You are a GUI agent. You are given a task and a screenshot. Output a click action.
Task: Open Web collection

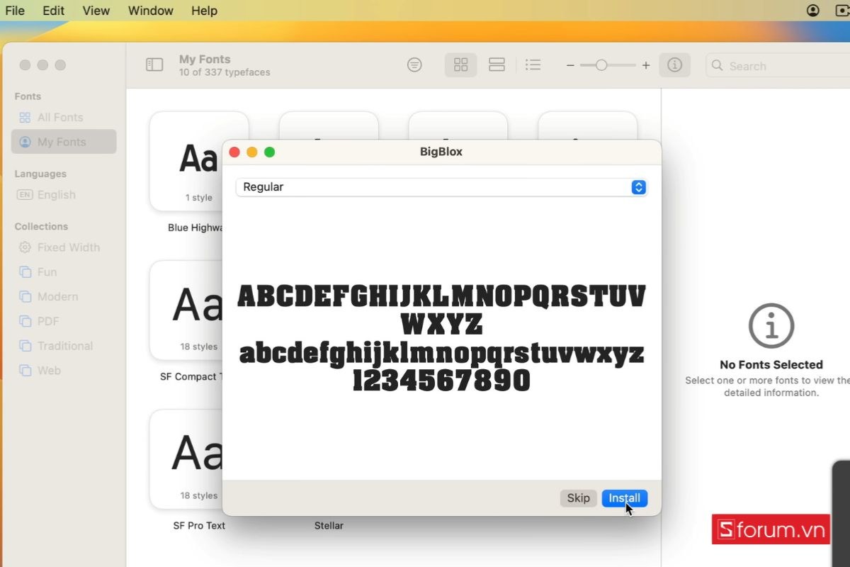(64, 371)
